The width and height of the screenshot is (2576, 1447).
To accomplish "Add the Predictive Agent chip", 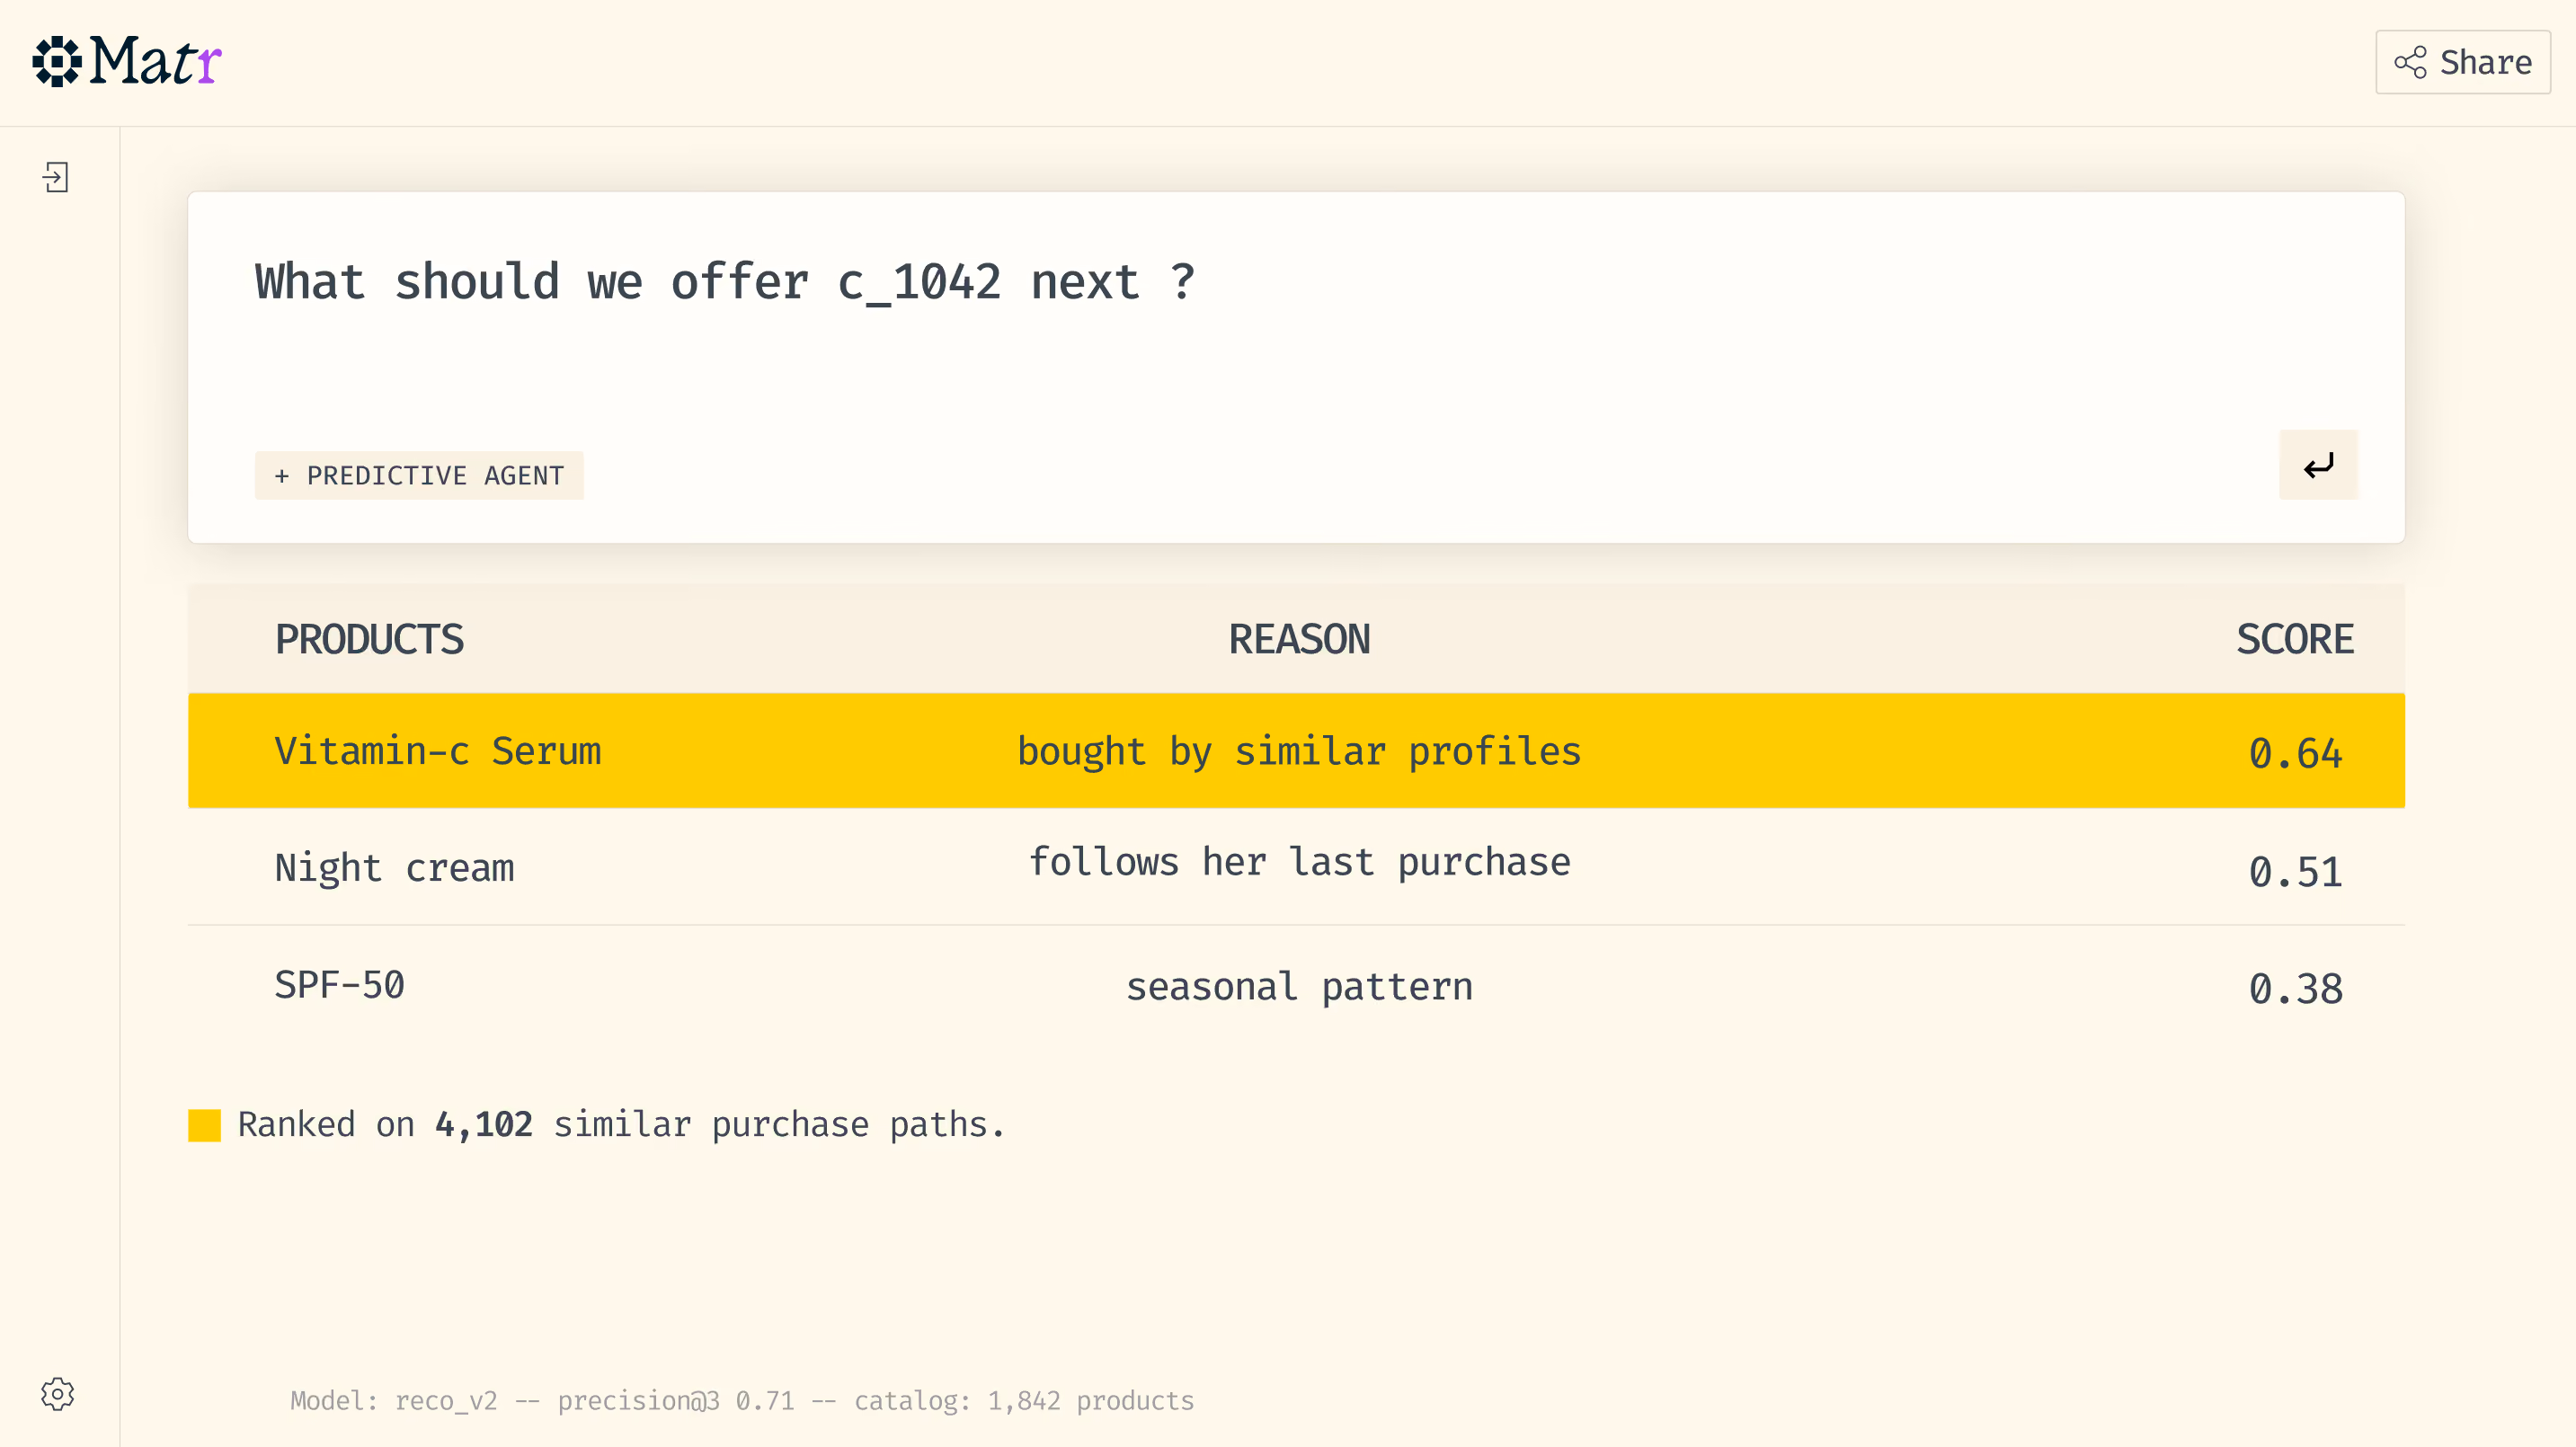I will pos(419,476).
